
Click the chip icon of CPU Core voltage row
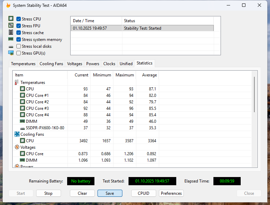pyautogui.click(x=22, y=153)
